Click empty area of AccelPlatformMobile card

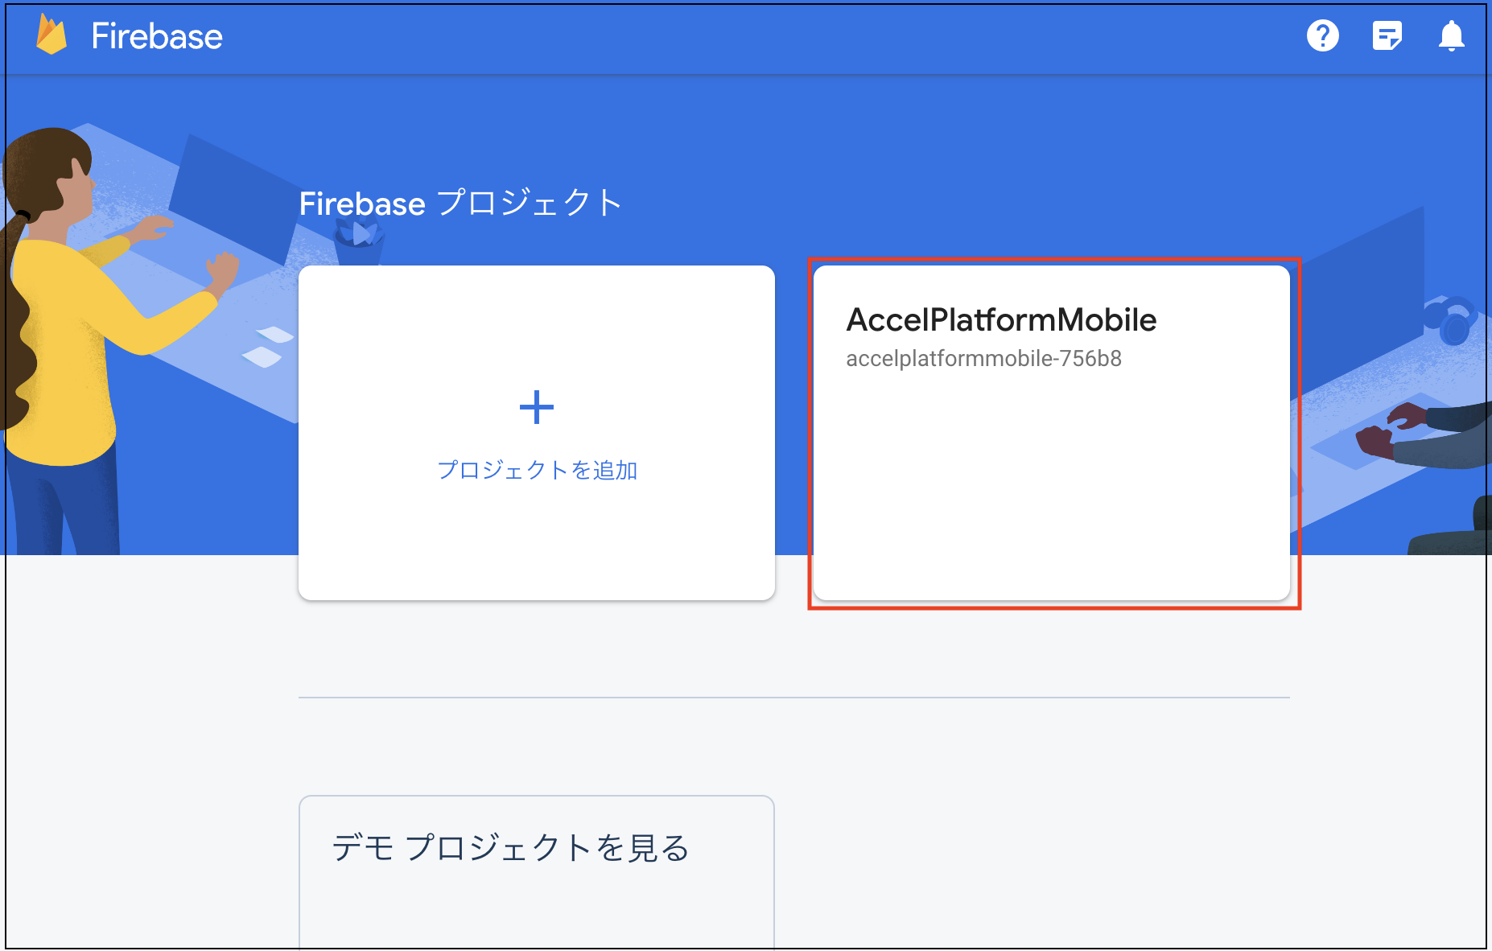1051,491
